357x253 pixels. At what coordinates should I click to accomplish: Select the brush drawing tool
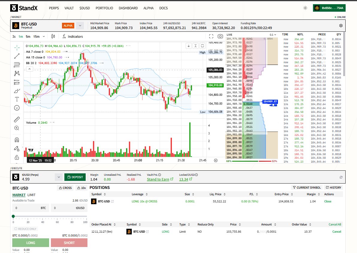pos(16,90)
